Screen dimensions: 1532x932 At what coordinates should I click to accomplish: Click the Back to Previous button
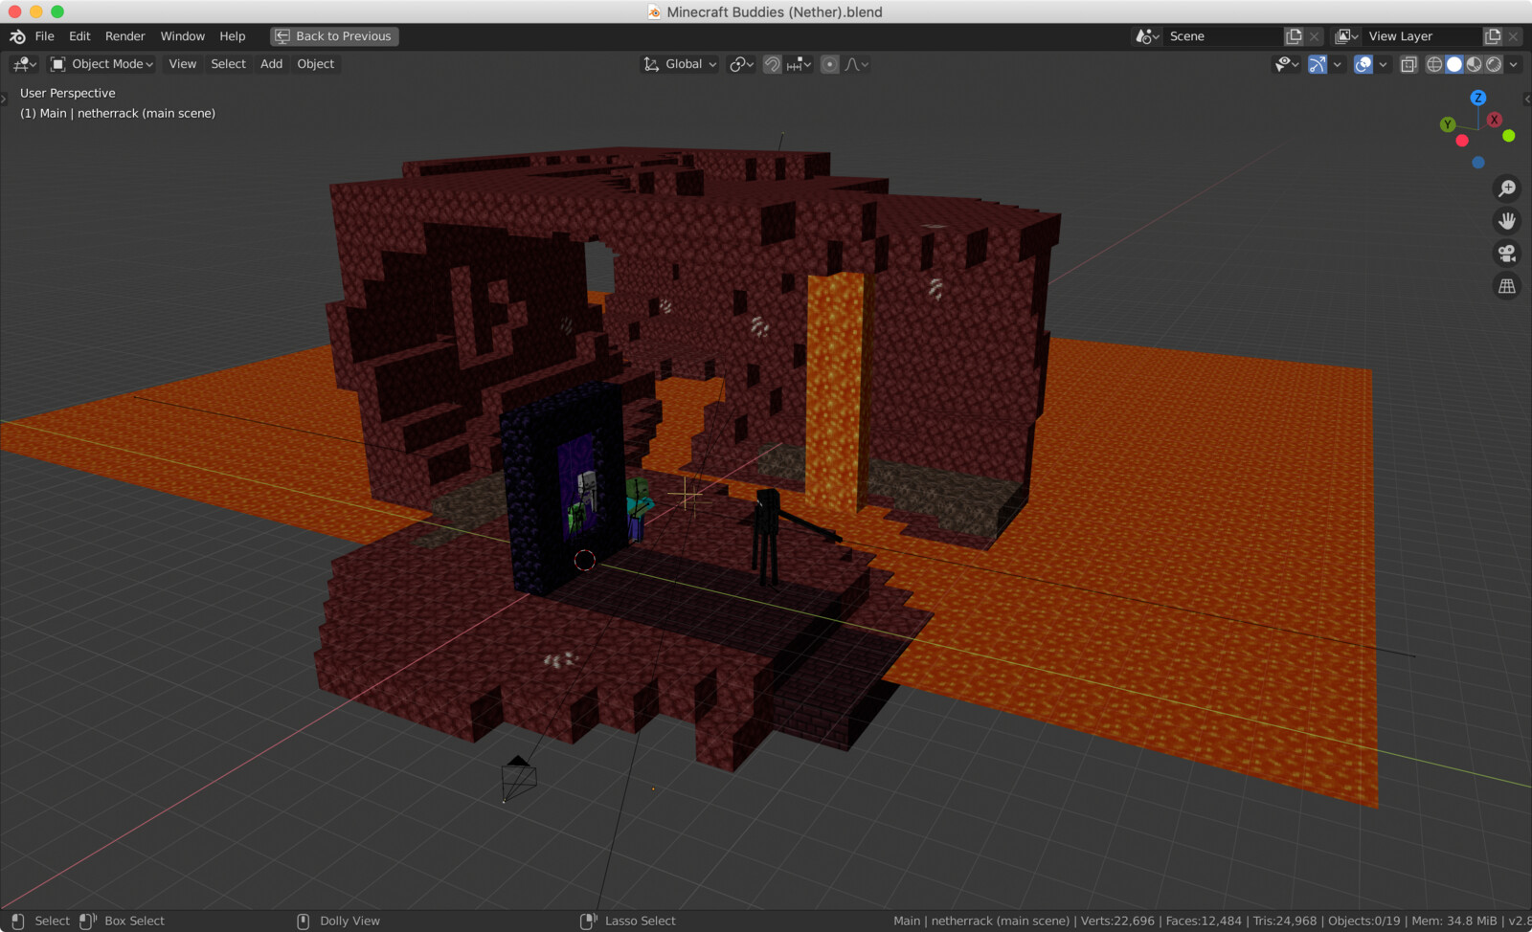tap(334, 36)
